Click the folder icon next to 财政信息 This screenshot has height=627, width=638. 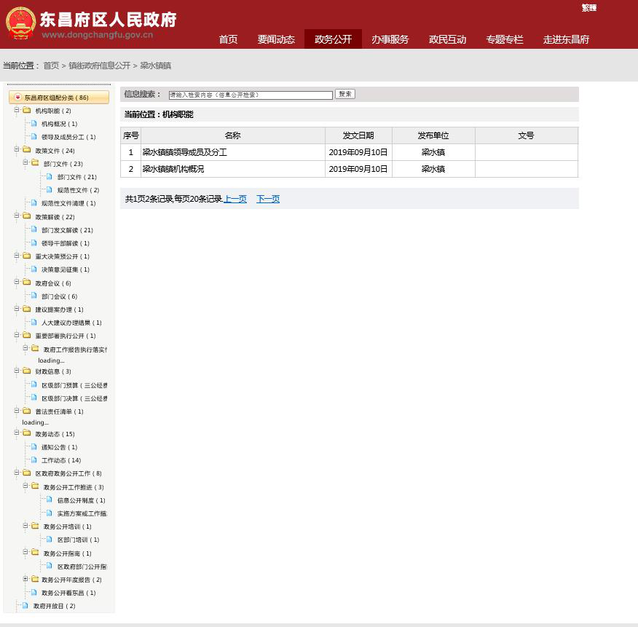click(27, 371)
